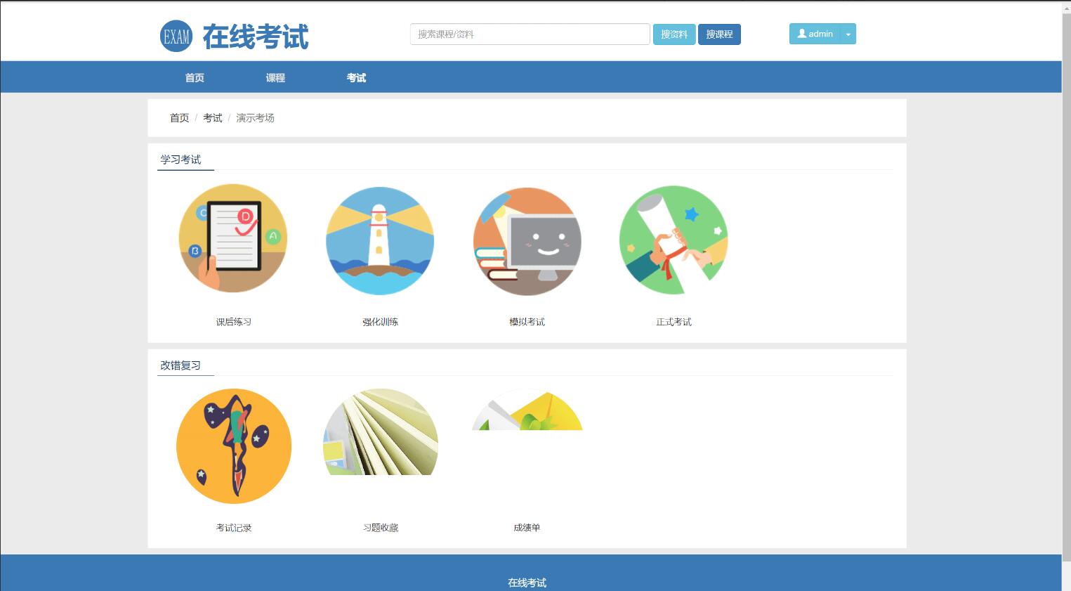Open the 考试记录 orange rocket icon
This screenshot has width=1071, height=591.
(x=233, y=446)
